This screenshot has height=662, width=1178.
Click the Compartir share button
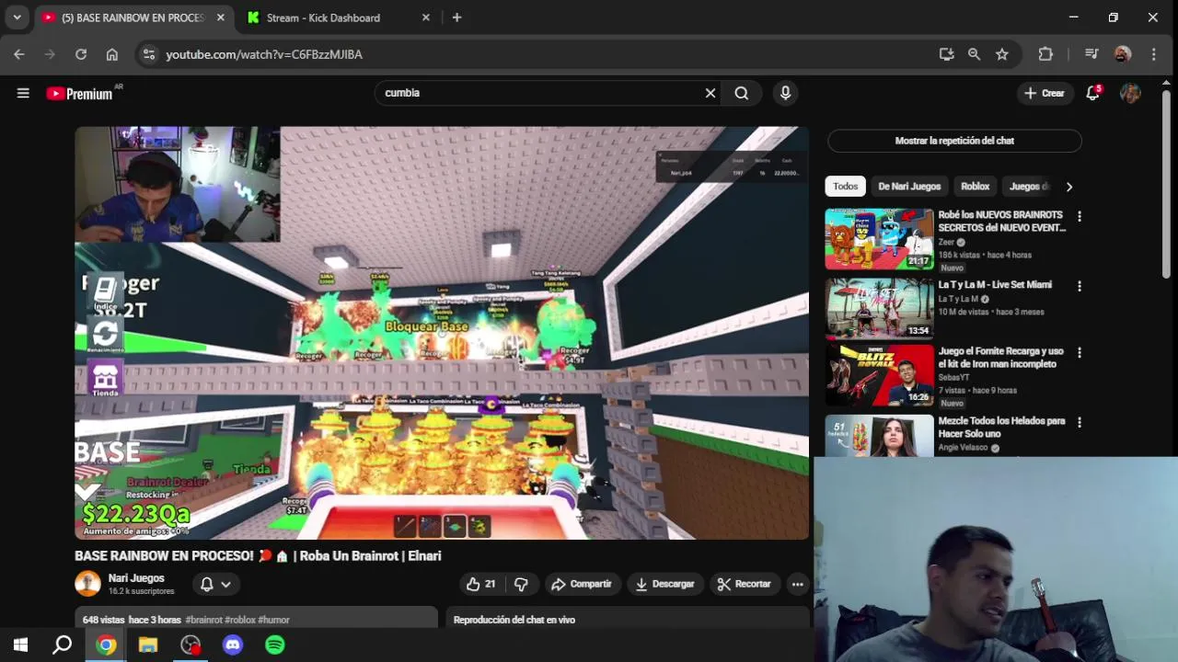pyautogui.click(x=581, y=584)
